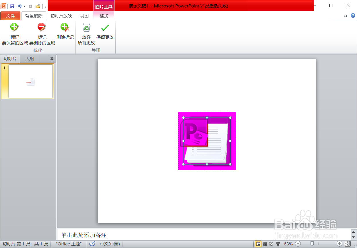Image resolution: width=357 pixels, height=248 pixels.
Task: Fit slide to current window
Action: tap(348, 244)
